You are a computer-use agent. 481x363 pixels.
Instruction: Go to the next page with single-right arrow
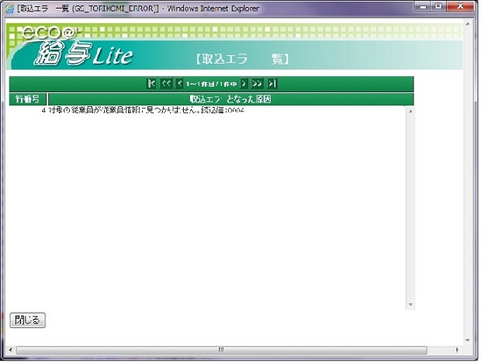pyautogui.click(x=244, y=84)
